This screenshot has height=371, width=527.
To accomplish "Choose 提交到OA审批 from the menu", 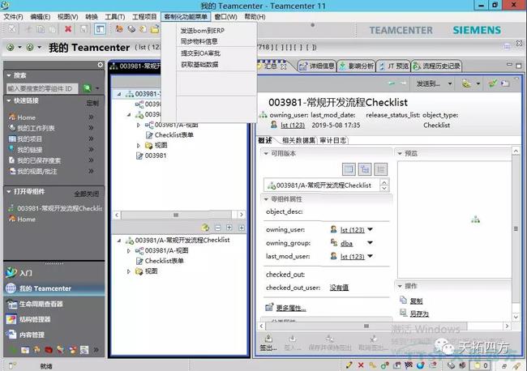I will pyautogui.click(x=200, y=53).
